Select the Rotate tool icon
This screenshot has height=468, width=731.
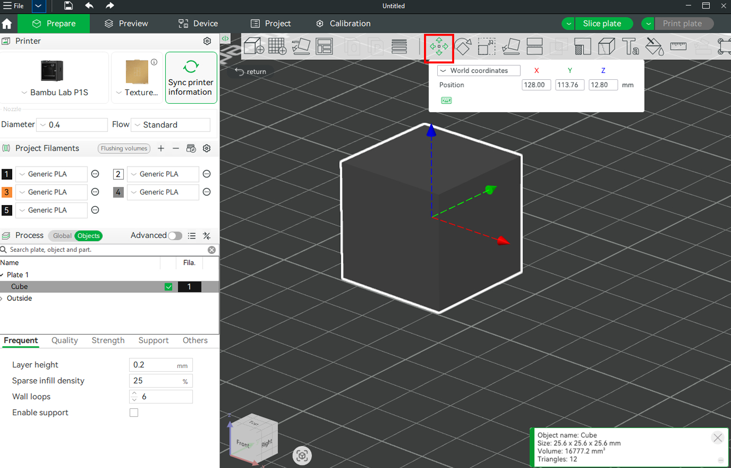tap(463, 47)
